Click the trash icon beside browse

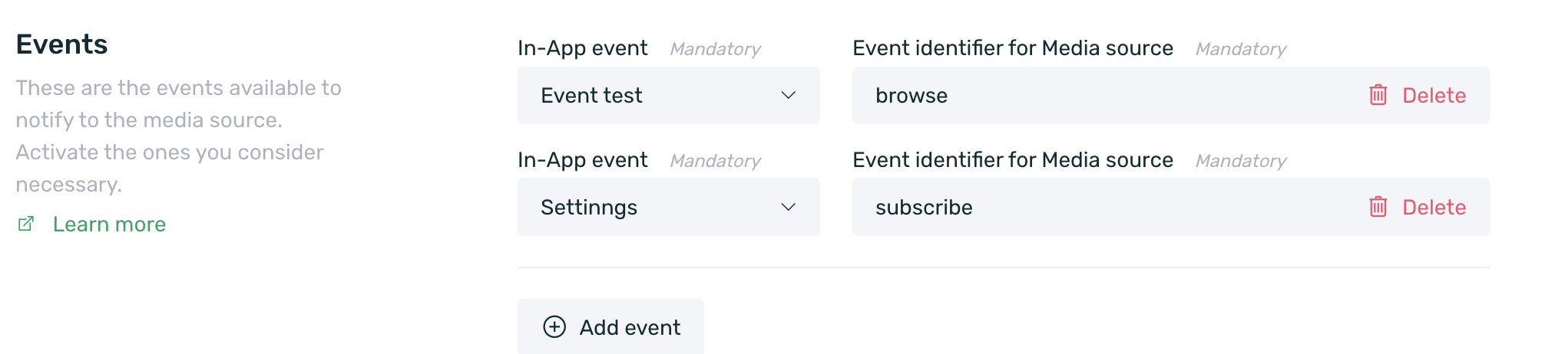1378,95
